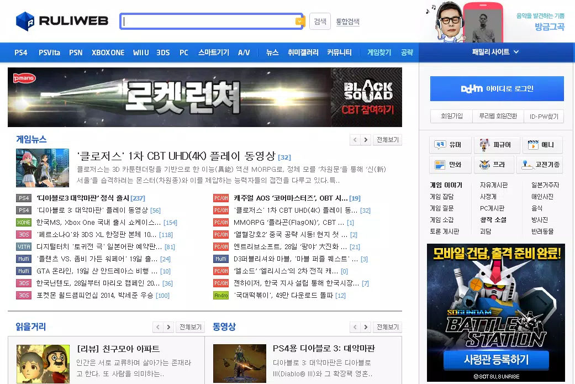This screenshot has height=384, width=575.
Task: Log in with the Daum 아이디로 로그인 button
Action: coord(497,89)
